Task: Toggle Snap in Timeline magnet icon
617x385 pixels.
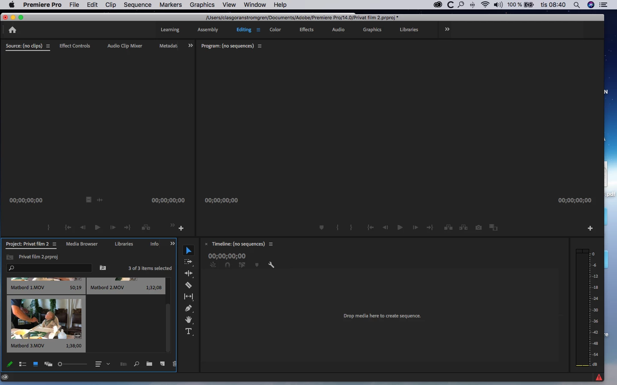Action: pos(228,265)
